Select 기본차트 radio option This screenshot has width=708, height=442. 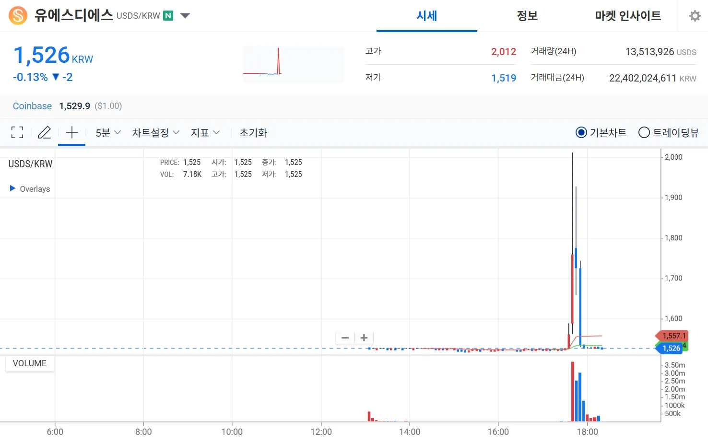[581, 133]
